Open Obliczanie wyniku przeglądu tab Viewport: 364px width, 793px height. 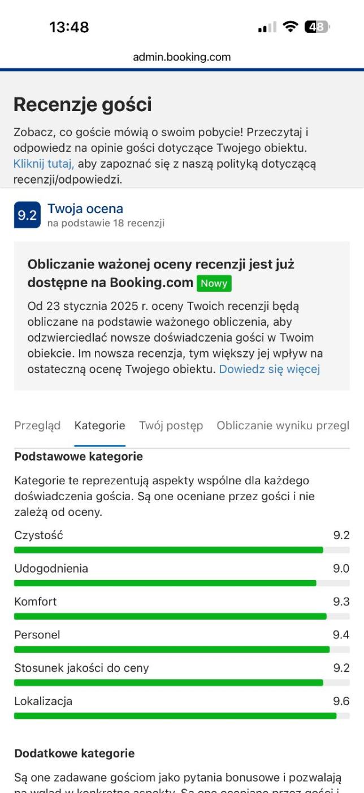point(283,426)
